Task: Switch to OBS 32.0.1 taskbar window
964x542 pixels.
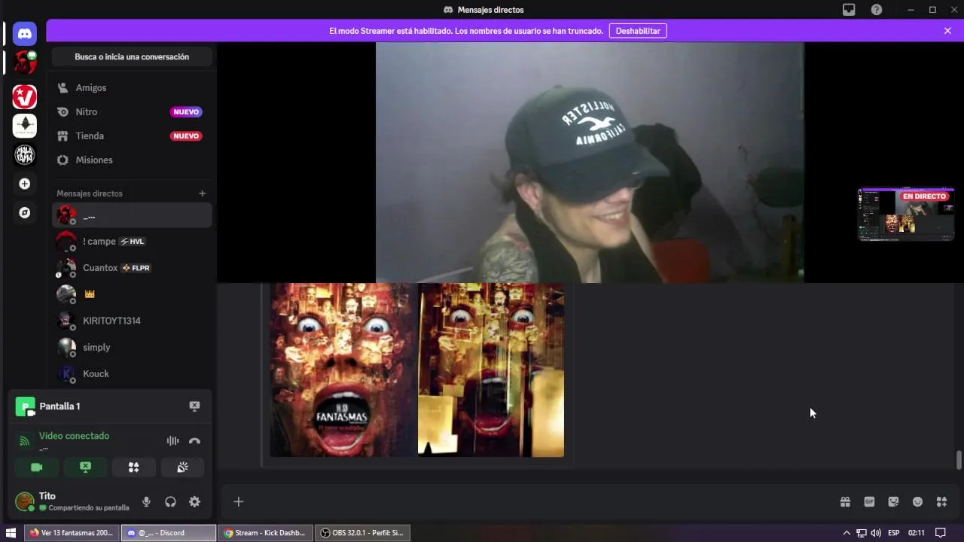Action: (x=361, y=533)
